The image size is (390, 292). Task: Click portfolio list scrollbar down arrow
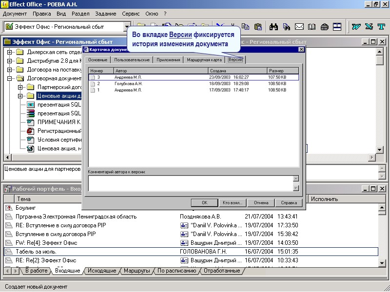[x=382, y=263]
